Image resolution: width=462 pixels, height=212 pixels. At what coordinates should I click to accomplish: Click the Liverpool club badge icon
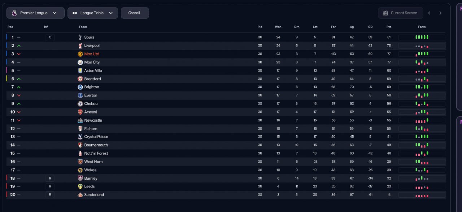80,46
